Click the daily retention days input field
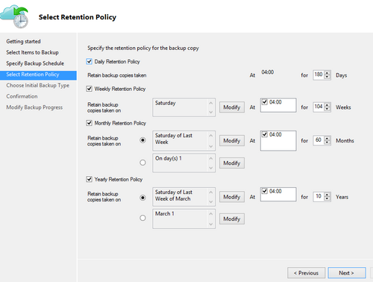Image resolution: width=373 pixels, height=282 pixels. pyautogui.click(x=319, y=75)
